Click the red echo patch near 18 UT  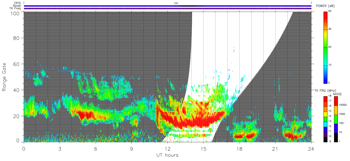click(239, 136)
